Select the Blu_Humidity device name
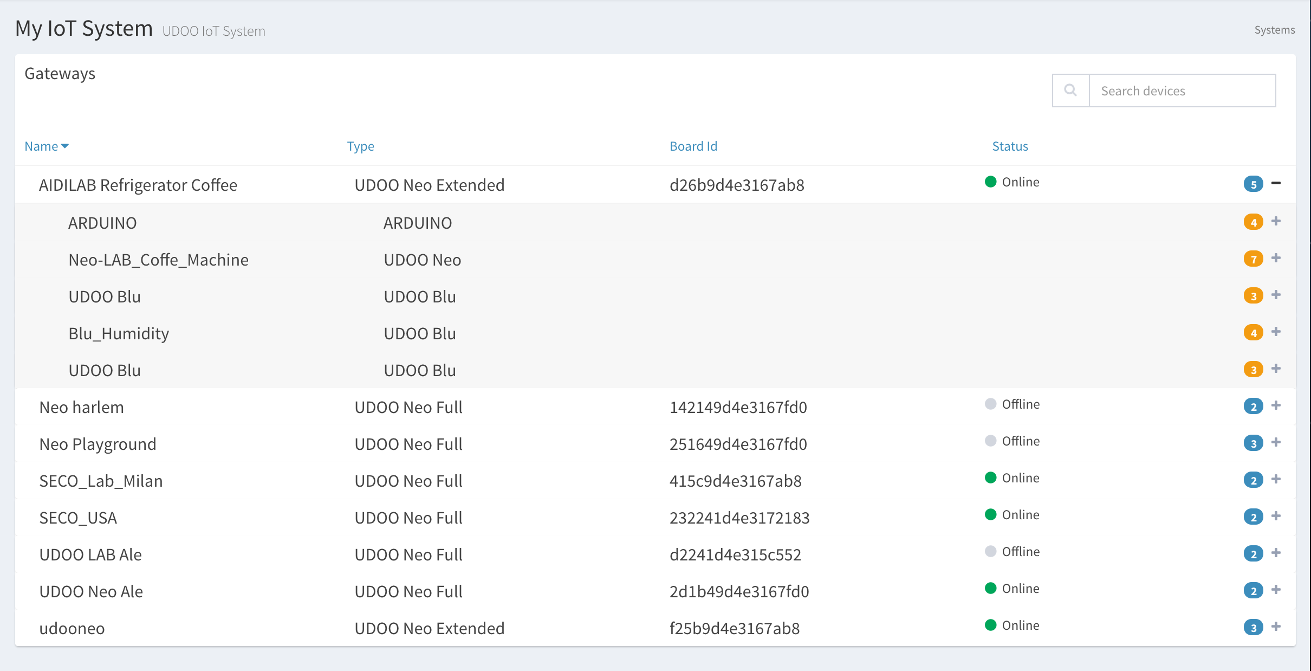Image resolution: width=1311 pixels, height=671 pixels. click(119, 334)
